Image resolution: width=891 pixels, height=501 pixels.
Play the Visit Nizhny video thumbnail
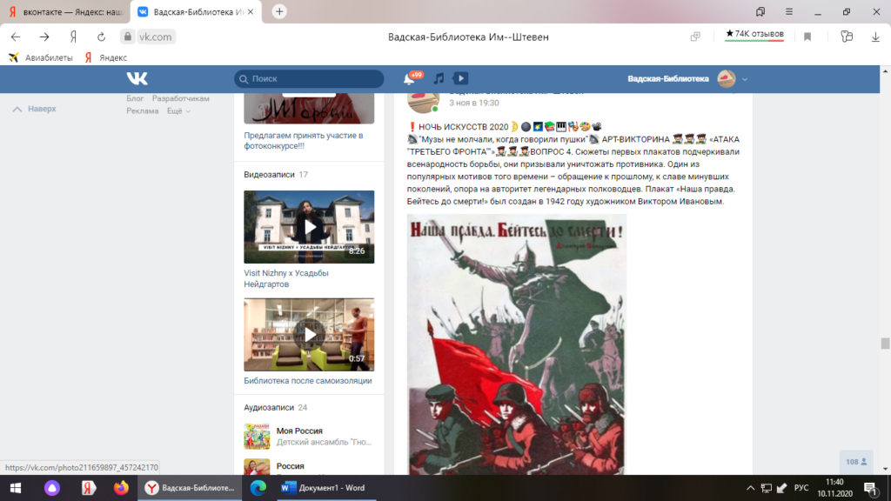point(309,227)
